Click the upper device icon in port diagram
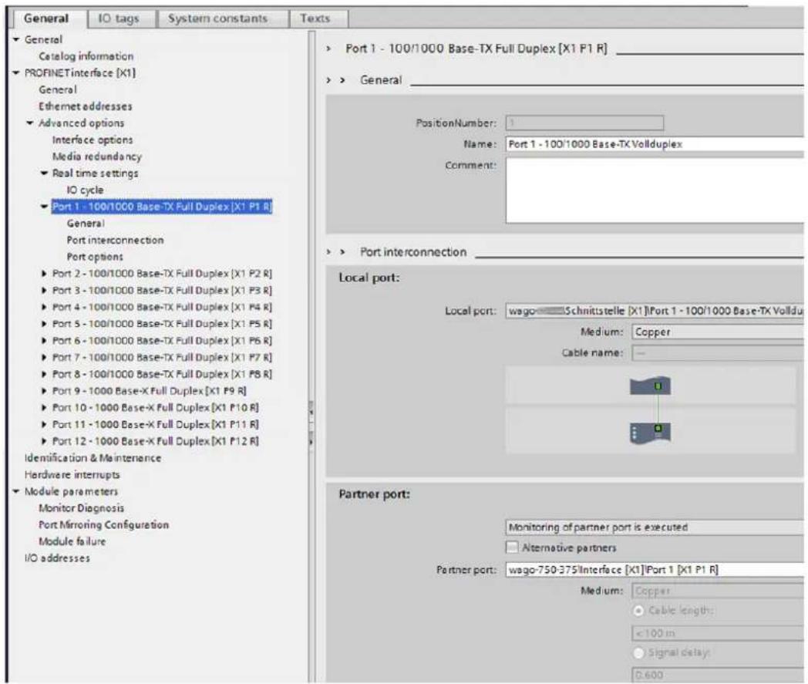Viewport: 808px width, 684px height. (650, 386)
